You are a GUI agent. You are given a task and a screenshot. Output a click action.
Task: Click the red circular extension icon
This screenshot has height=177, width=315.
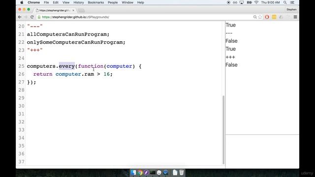point(267,17)
